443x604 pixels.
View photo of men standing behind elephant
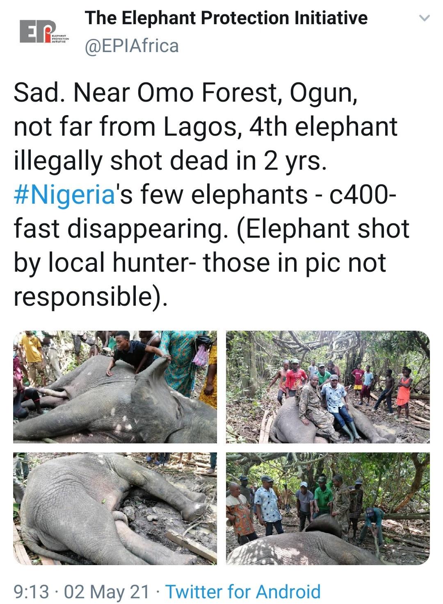[328, 509]
